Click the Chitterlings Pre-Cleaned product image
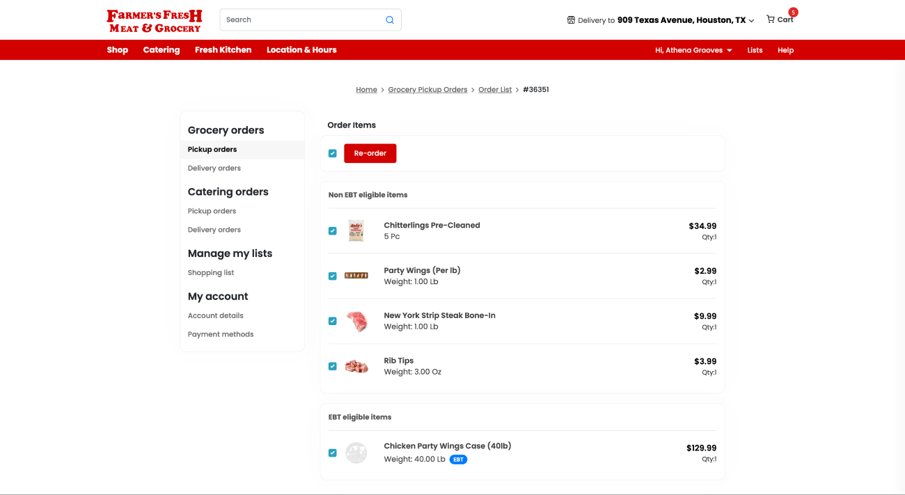The height and width of the screenshot is (495, 905). (356, 230)
